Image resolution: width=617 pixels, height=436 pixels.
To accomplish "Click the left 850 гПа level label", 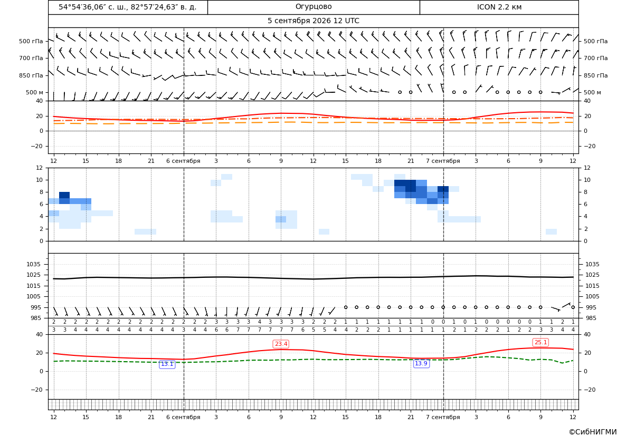I will click(31, 75).
